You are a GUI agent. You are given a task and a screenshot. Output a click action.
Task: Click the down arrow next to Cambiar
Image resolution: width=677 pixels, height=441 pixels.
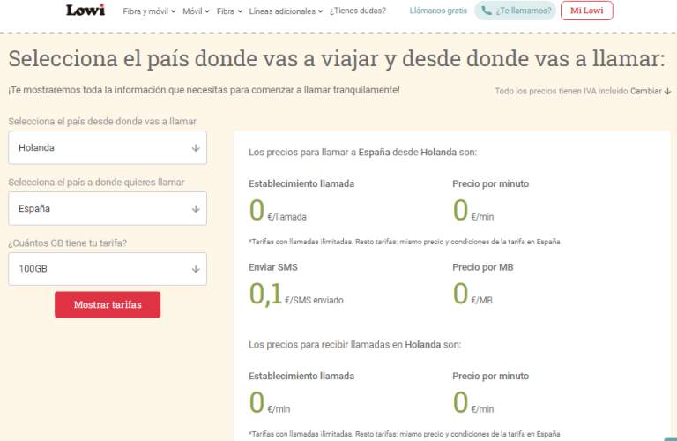pyautogui.click(x=667, y=91)
